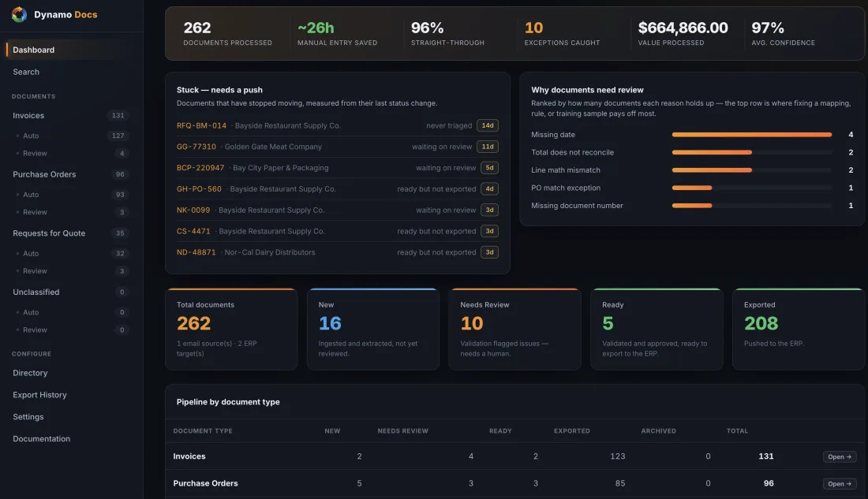This screenshot has height=499, width=868.
Task: Click the Total does not reconcile bar
Action: click(x=752, y=152)
